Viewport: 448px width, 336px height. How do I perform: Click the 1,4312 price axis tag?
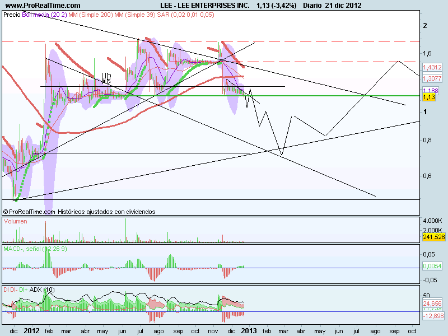[432, 67]
